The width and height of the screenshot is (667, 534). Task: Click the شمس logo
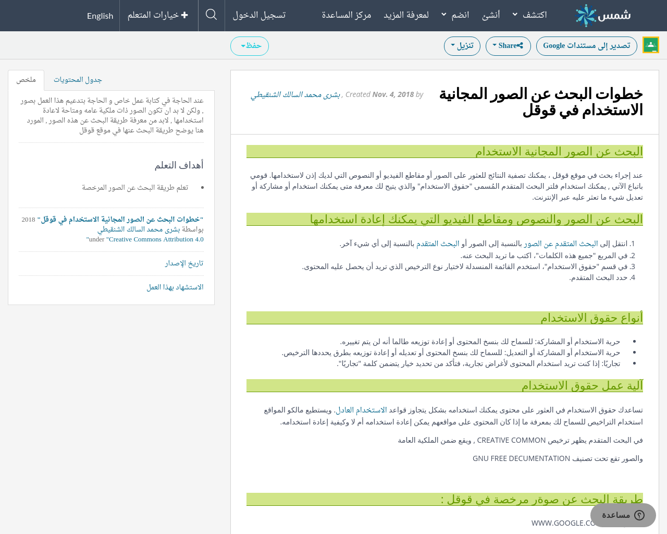pyautogui.click(x=603, y=15)
